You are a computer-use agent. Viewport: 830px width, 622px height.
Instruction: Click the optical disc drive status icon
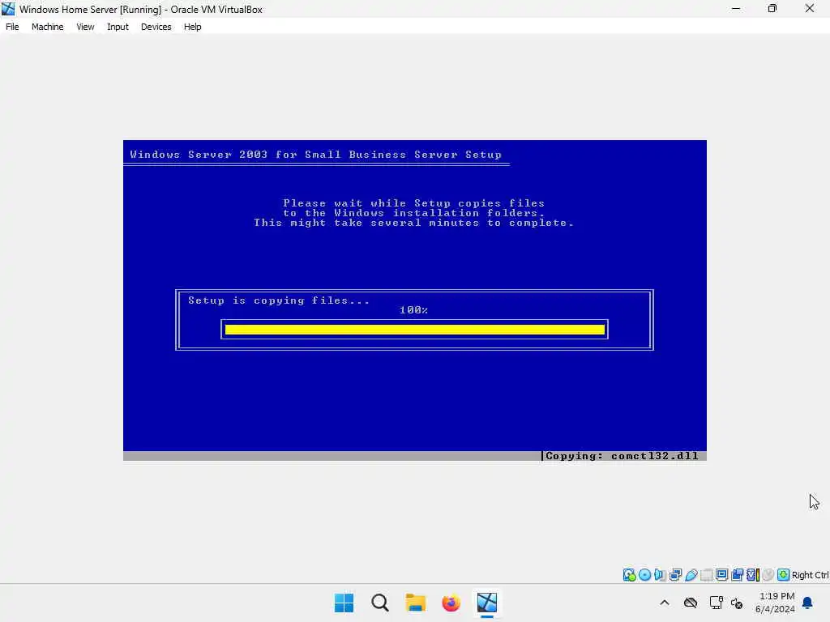[x=644, y=575]
